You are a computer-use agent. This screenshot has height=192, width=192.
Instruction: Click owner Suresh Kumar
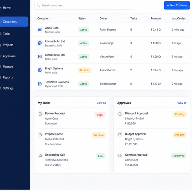point(108,84)
